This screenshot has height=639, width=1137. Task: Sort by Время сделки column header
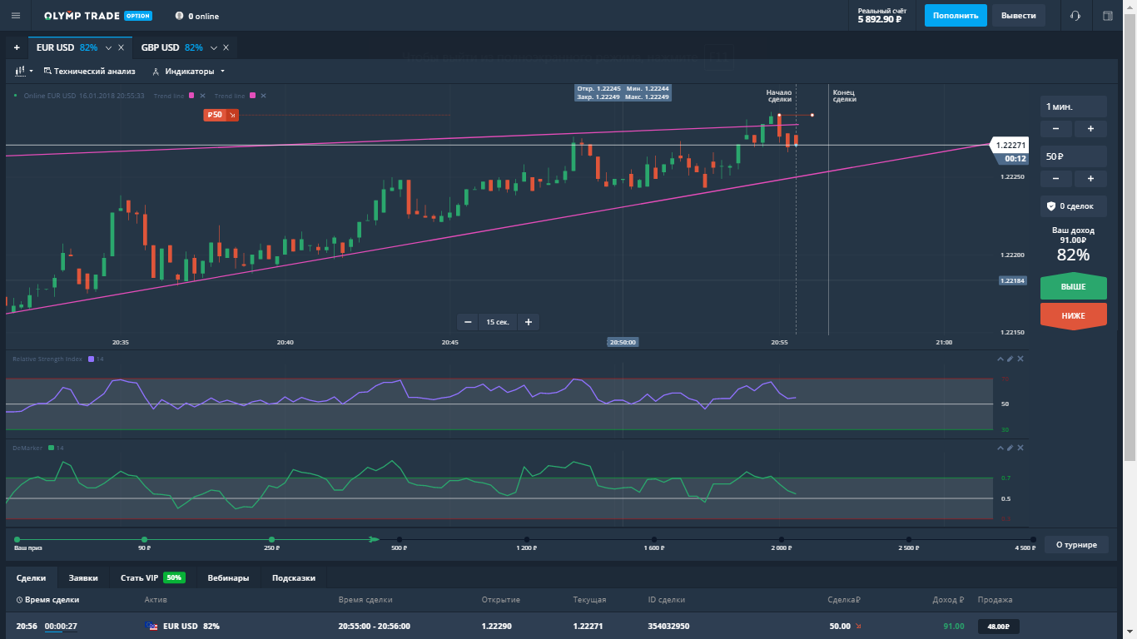coord(47,600)
